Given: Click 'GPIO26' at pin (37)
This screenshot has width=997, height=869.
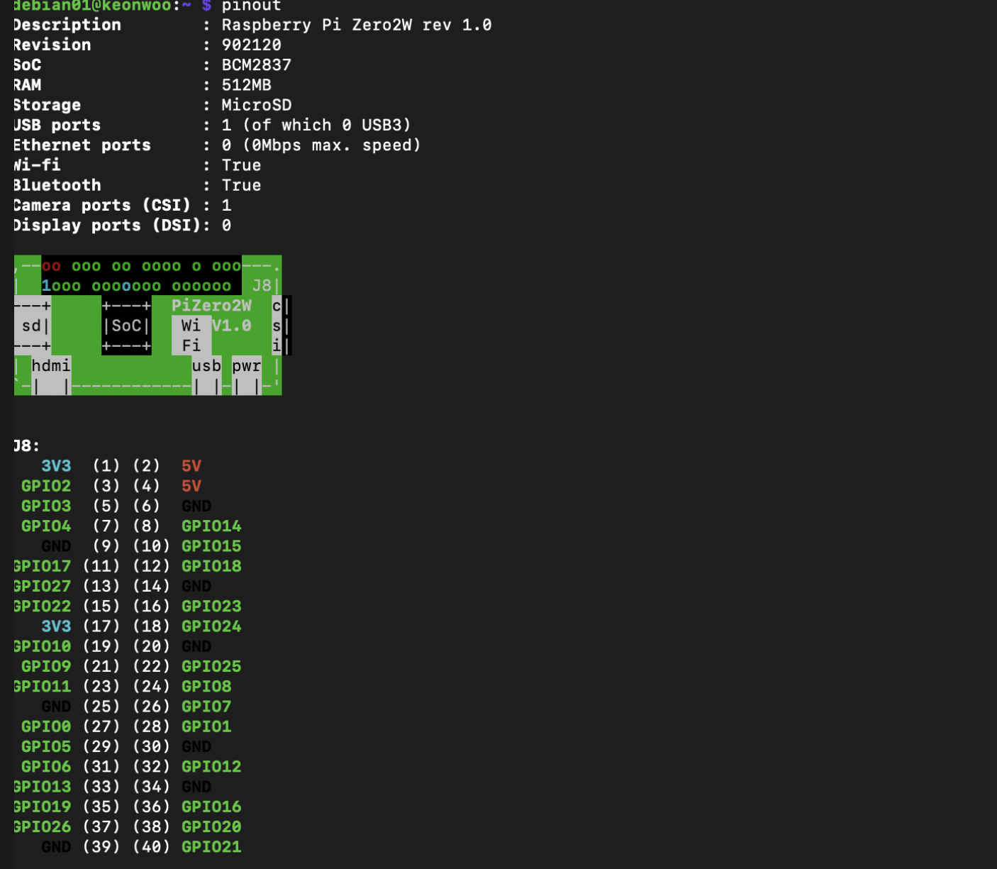Looking at the screenshot, I should (x=42, y=826).
